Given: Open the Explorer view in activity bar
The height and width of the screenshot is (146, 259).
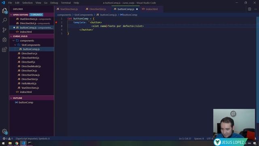Looking at the screenshot, I should point(4,11).
